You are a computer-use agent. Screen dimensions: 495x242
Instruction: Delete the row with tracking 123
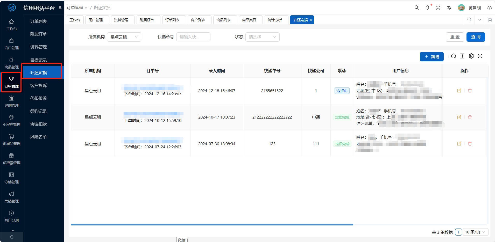tap(470, 144)
